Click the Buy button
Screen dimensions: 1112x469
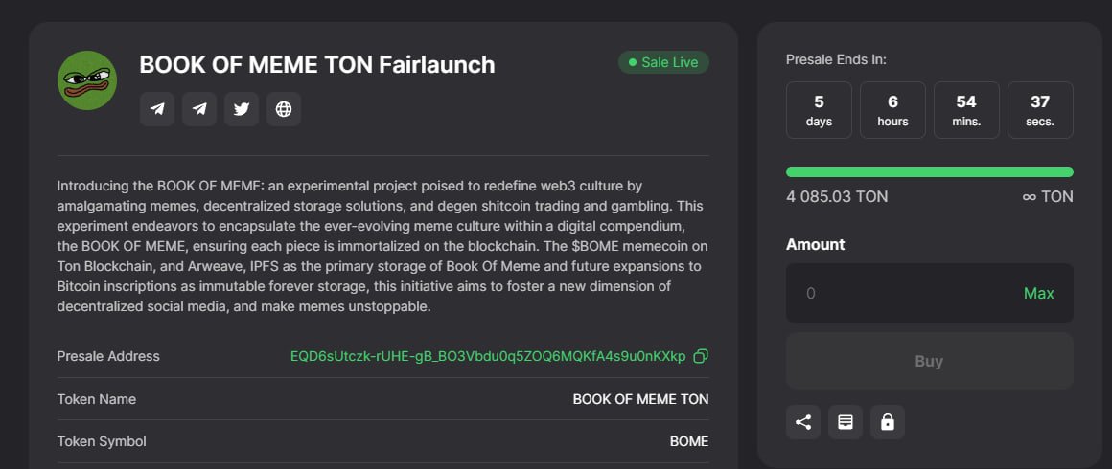[929, 361]
